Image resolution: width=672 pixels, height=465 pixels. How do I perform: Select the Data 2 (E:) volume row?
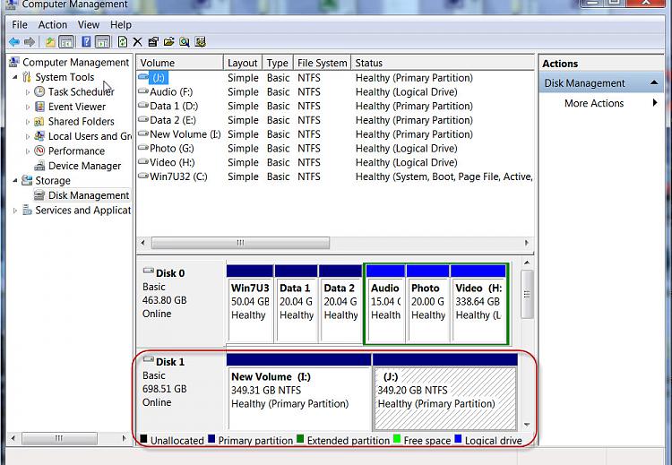(335, 120)
